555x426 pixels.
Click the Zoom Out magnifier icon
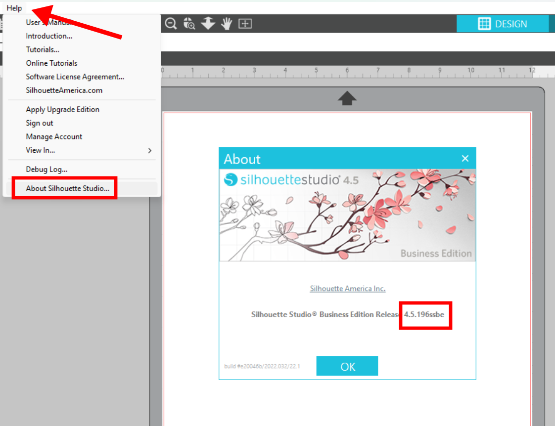point(171,24)
